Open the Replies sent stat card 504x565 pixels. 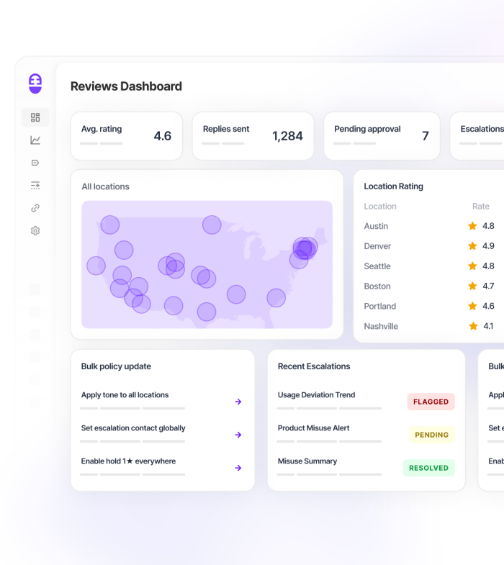point(253,136)
